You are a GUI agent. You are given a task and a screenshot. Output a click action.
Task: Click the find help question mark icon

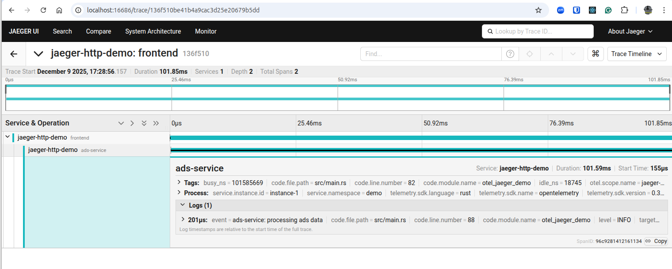pyautogui.click(x=510, y=54)
